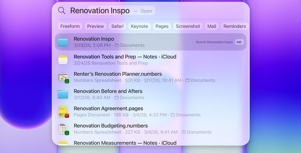This screenshot has width=301, height=153.
Task: Choose the Pages filter chip
Action: pyautogui.click(x=162, y=26)
